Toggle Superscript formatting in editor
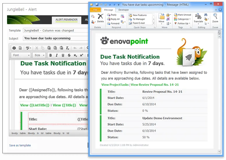Screen dimensions: 226x160 tap(82, 55)
